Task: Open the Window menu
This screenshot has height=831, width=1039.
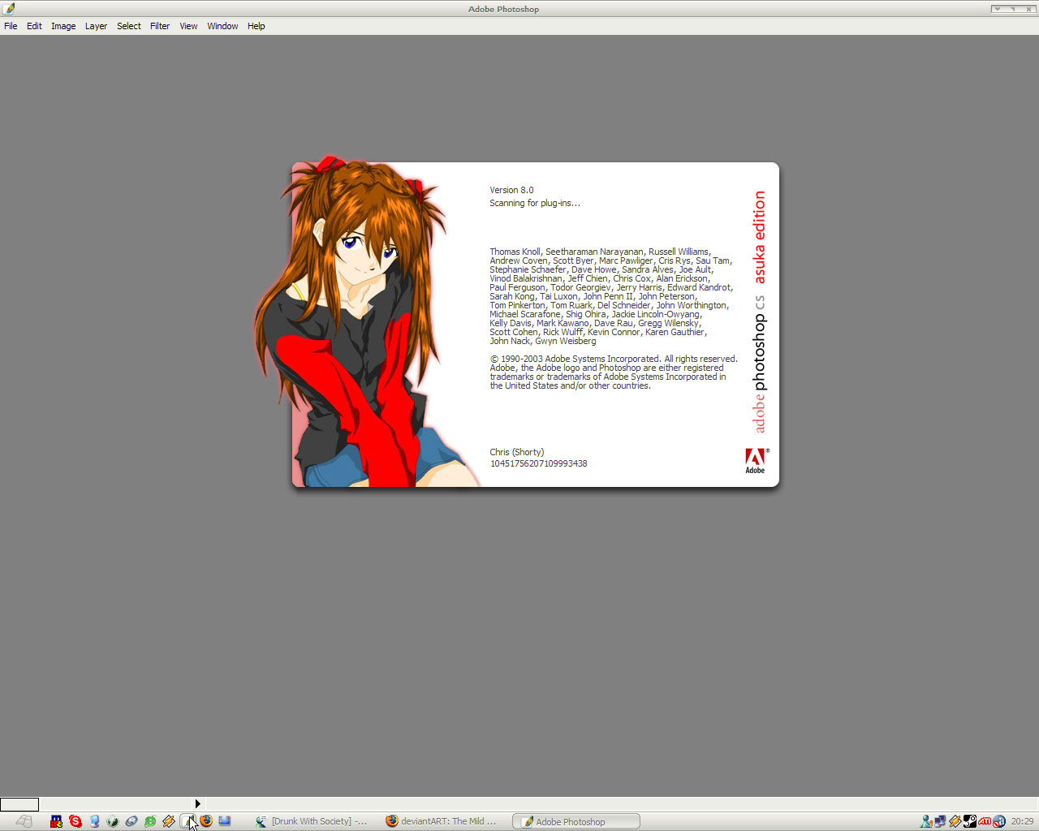Action: pyautogui.click(x=222, y=26)
